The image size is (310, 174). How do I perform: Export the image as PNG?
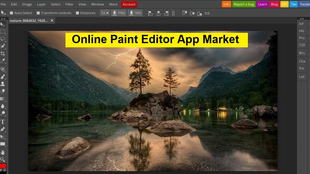coord(118,13)
